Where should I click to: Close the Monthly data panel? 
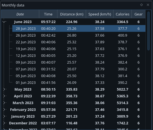click(x=148, y=5)
